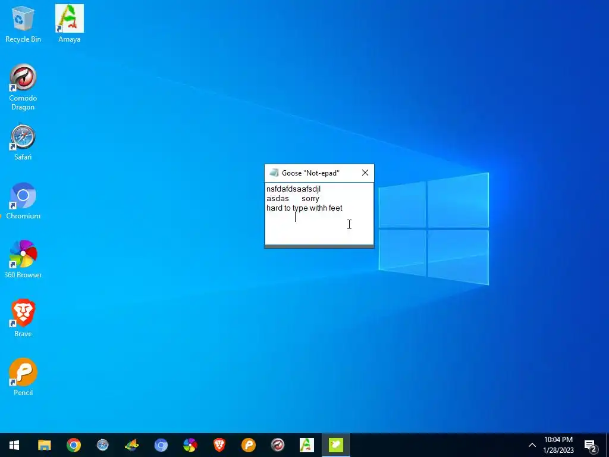Select the Brave desktop shortcut

coord(23,318)
